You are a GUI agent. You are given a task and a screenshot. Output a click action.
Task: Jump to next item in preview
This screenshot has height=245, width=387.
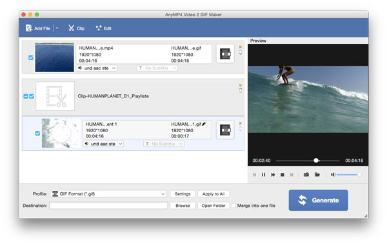(292, 175)
